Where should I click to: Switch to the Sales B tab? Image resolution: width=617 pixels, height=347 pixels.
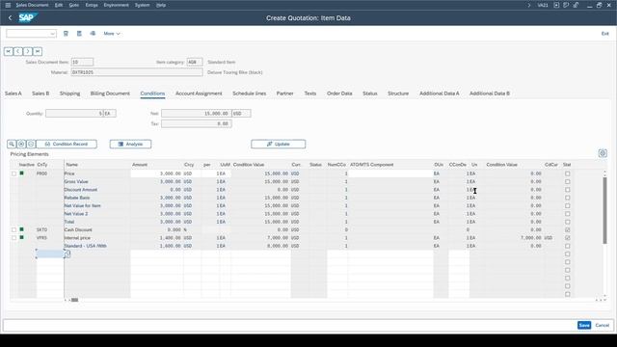click(40, 93)
